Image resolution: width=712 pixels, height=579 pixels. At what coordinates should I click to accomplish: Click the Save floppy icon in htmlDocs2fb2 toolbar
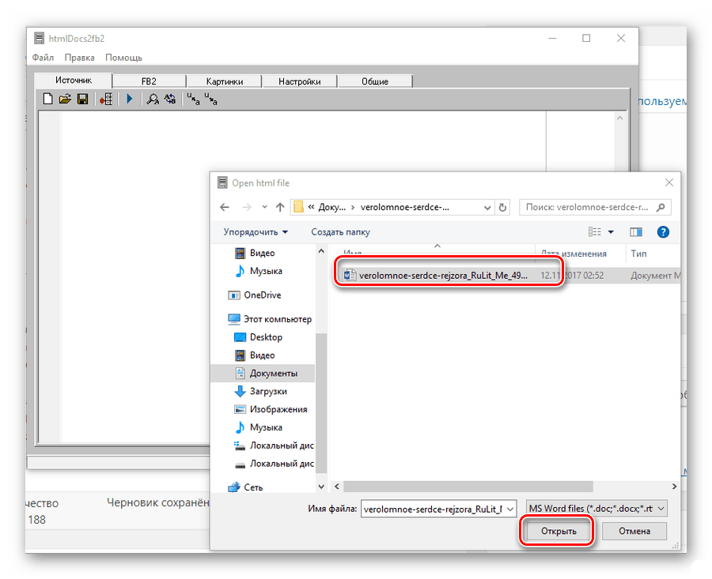pos(82,99)
